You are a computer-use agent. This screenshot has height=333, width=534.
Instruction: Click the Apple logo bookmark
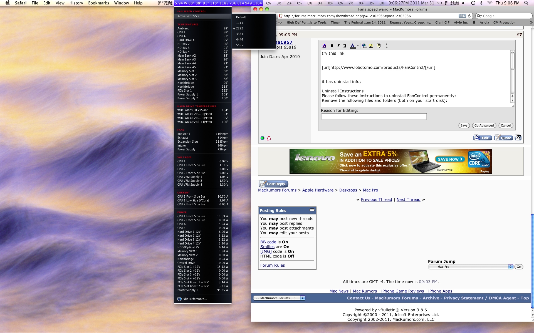click(x=474, y=22)
